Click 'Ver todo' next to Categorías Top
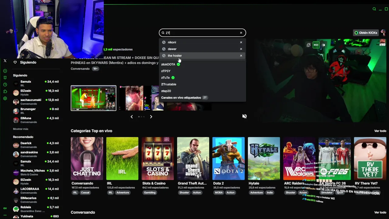The width and height of the screenshot is (389, 219). pos(380,131)
